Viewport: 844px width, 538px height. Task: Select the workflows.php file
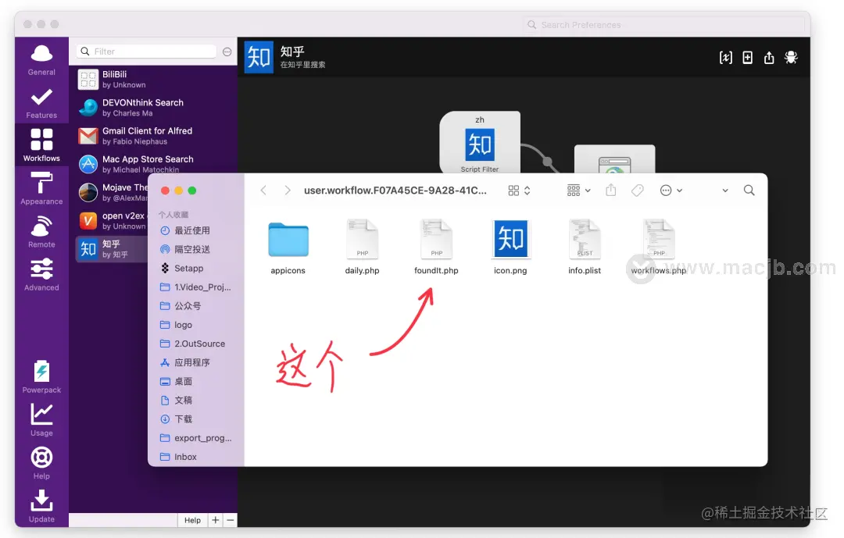[658, 248]
